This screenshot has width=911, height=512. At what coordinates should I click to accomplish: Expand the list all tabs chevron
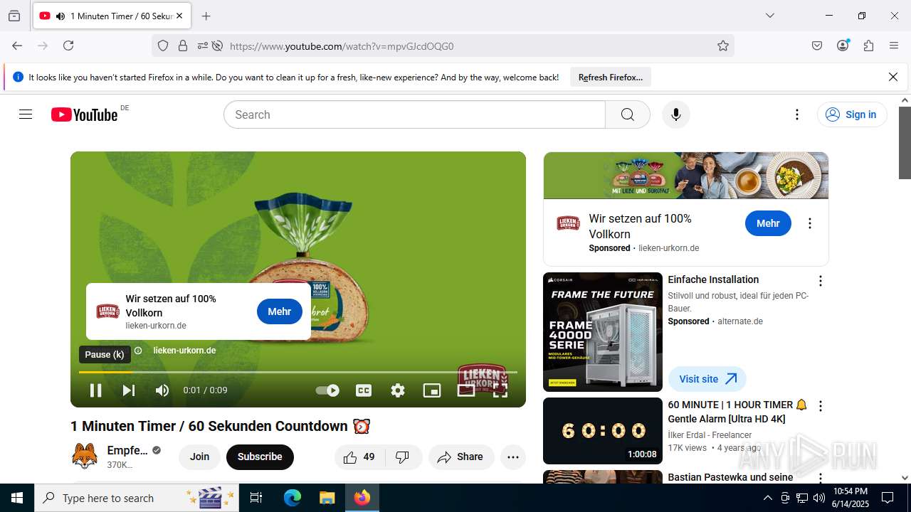[x=769, y=16]
